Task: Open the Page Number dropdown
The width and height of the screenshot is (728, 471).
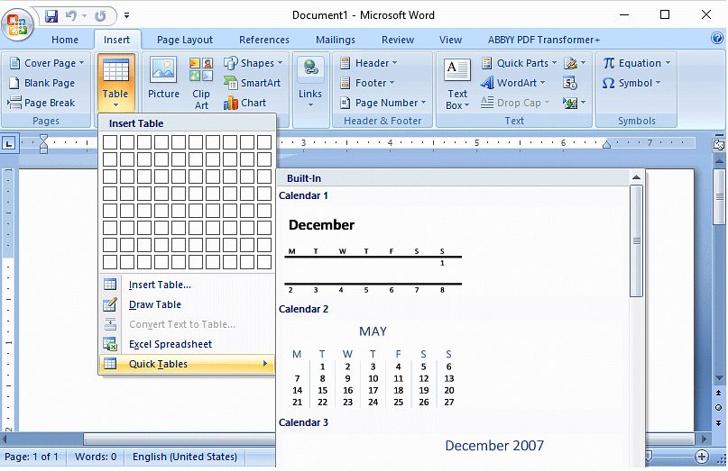Action: click(x=383, y=103)
